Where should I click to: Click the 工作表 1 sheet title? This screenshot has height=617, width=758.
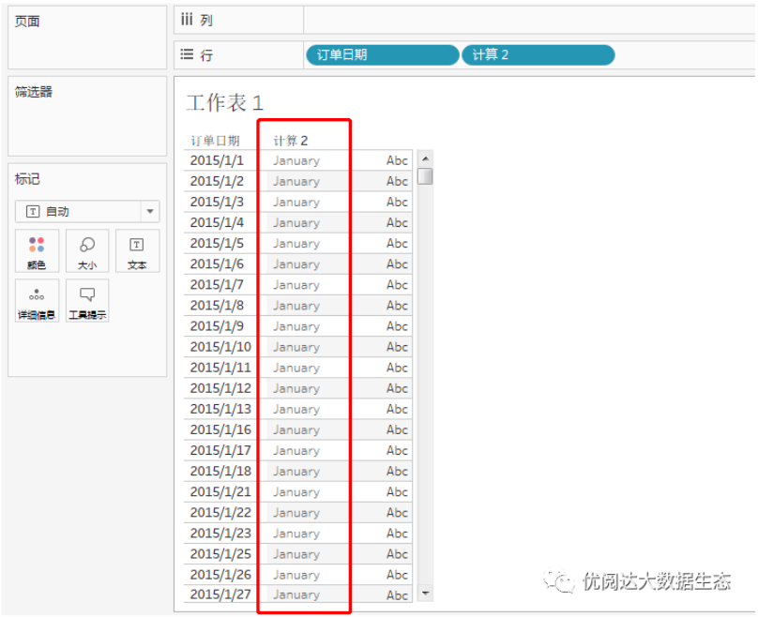pyautogui.click(x=224, y=103)
